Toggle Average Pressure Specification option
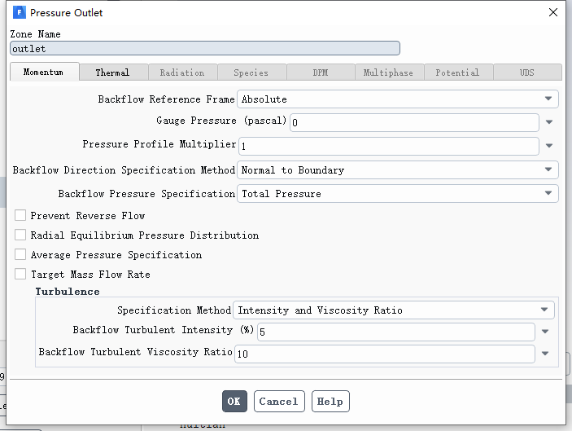Viewport: 572px width, 431px height. click(x=20, y=254)
